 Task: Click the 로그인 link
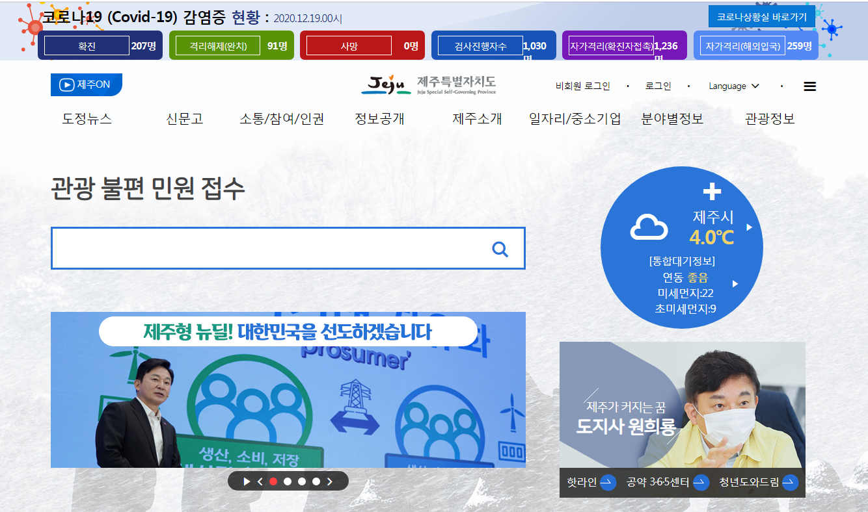click(658, 86)
